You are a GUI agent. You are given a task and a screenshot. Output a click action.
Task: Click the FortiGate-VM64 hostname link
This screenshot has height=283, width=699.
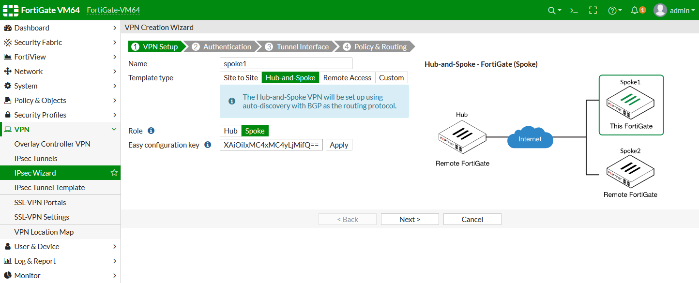point(113,10)
